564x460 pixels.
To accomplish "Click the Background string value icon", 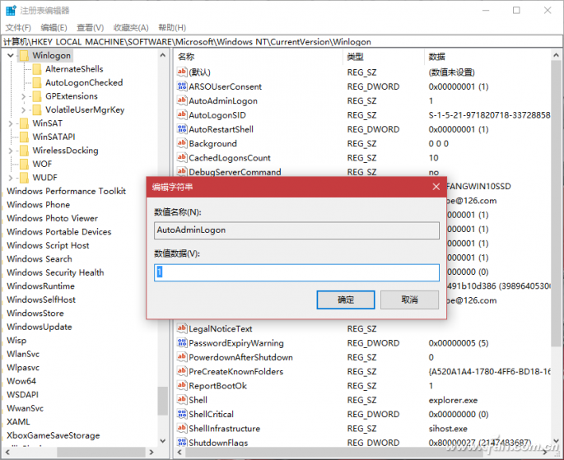I will [182, 143].
